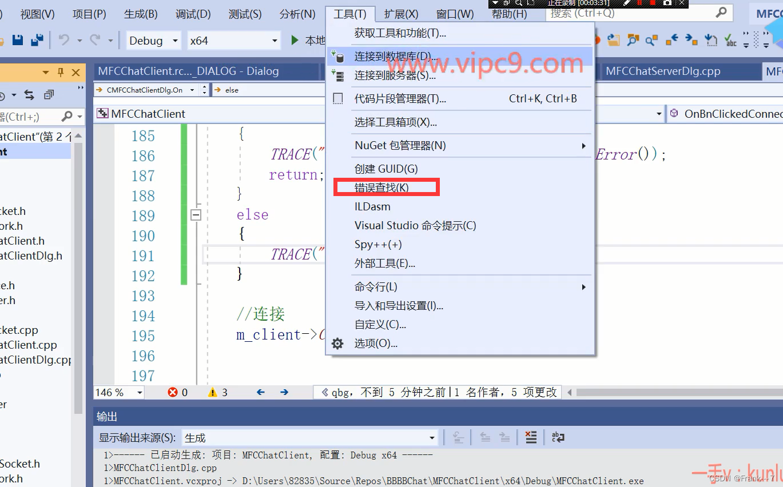This screenshot has height=487, width=783.
Task: Open the Debug configuration dropdown
Action: point(174,41)
